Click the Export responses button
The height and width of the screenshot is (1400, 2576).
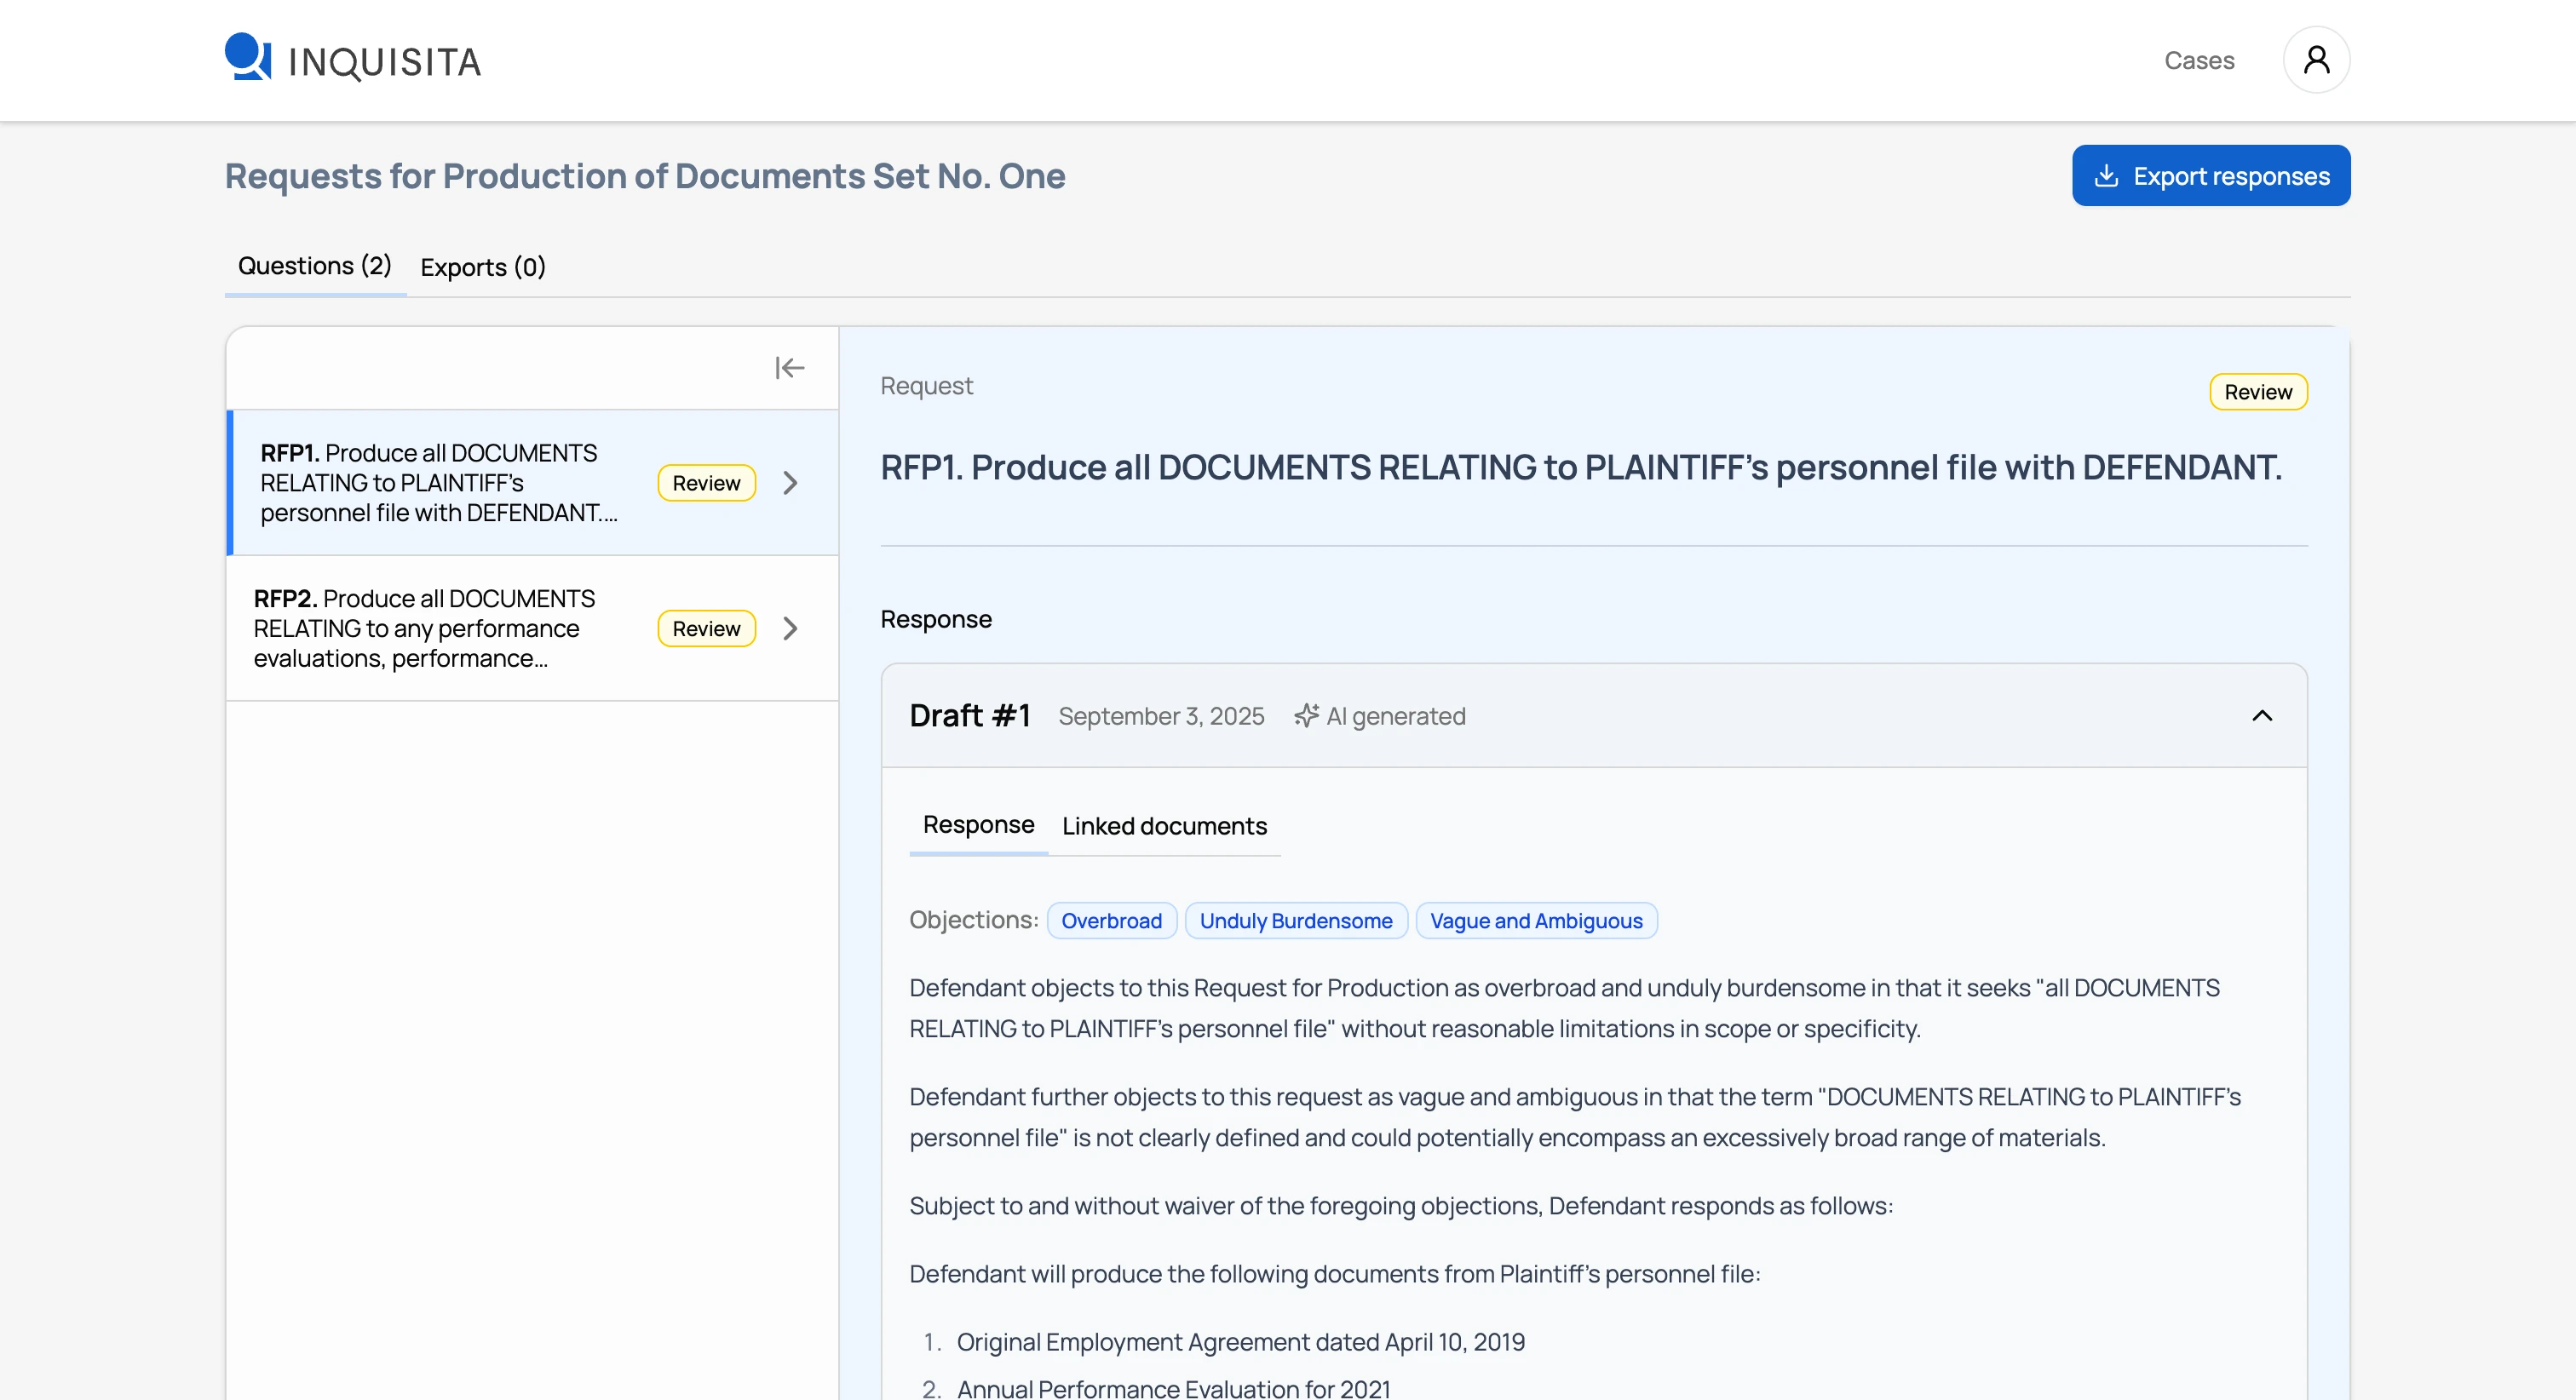point(2210,176)
